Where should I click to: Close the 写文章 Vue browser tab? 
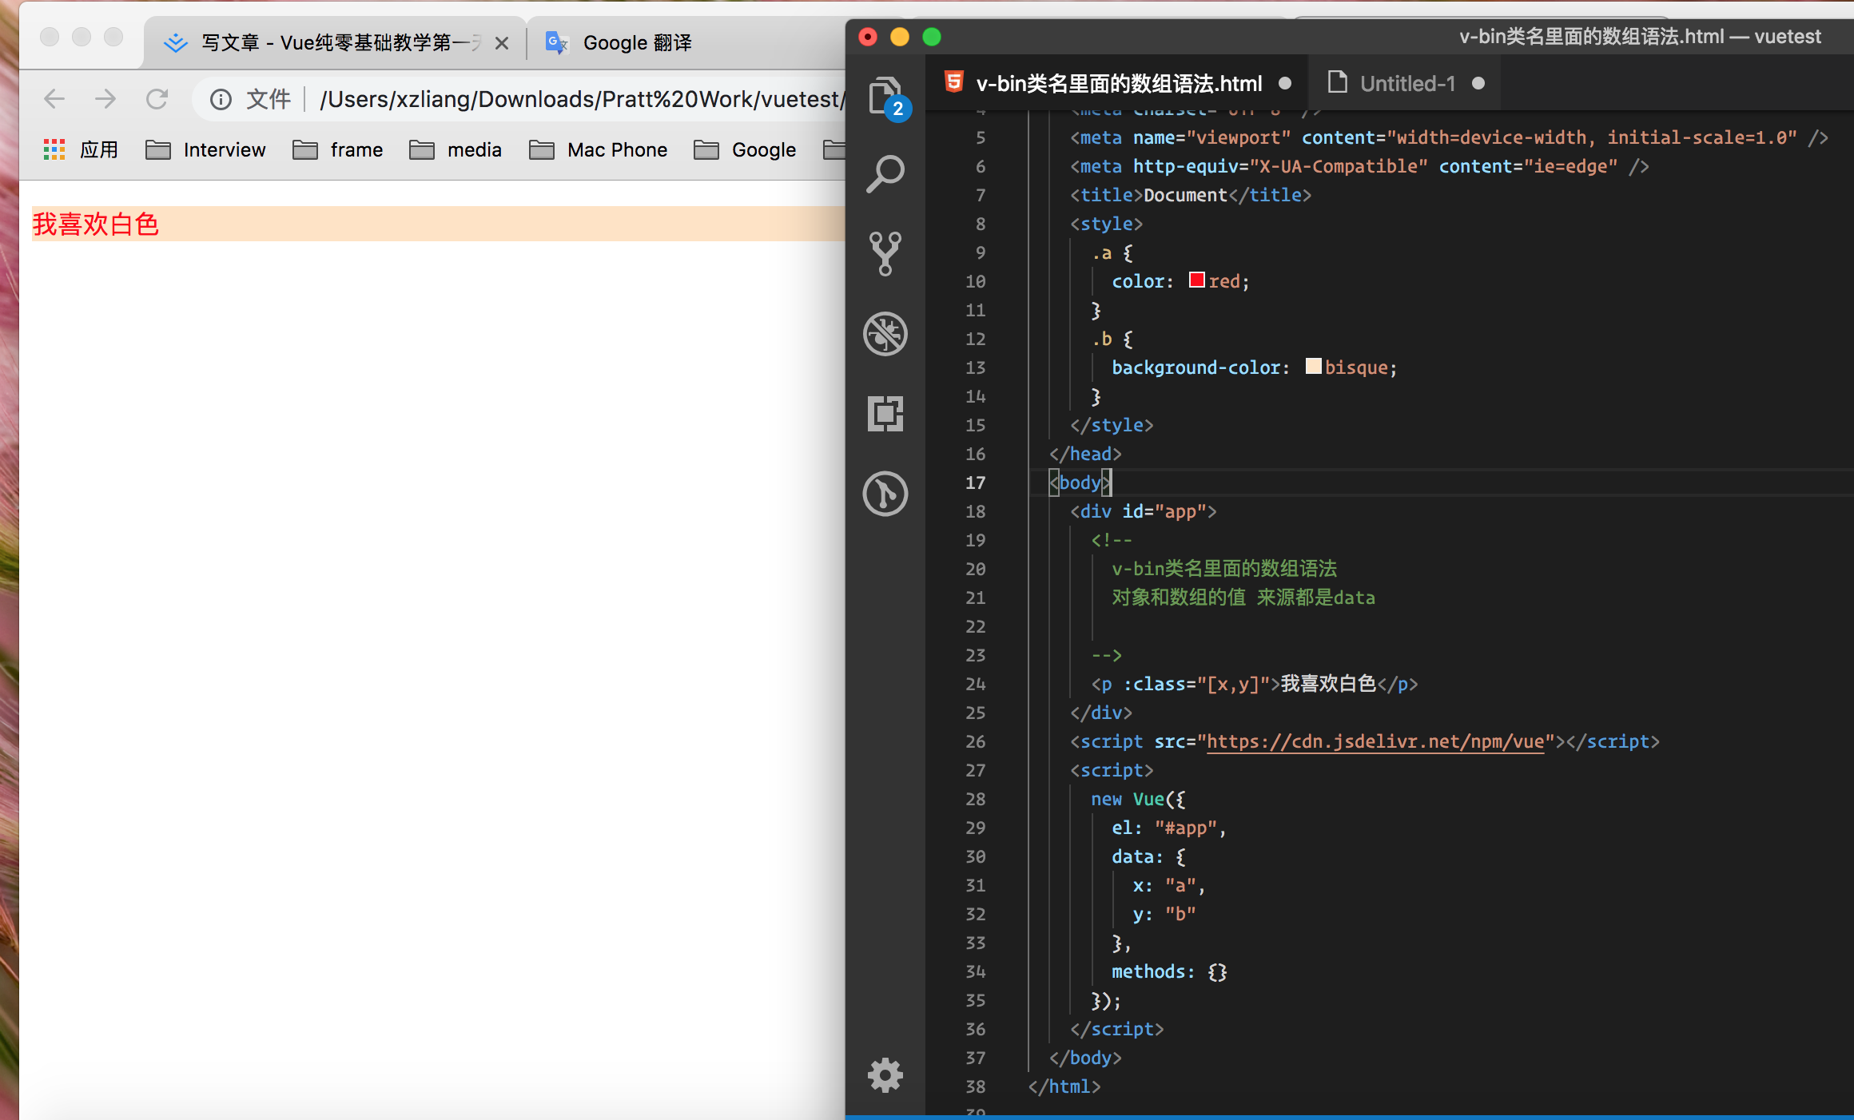coord(502,43)
